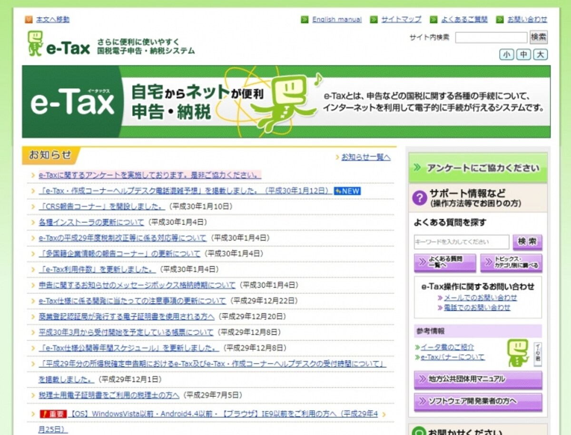Open 電話でのお問い合わせ link
Viewport: 571px width, 435px height.
point(477,308)
